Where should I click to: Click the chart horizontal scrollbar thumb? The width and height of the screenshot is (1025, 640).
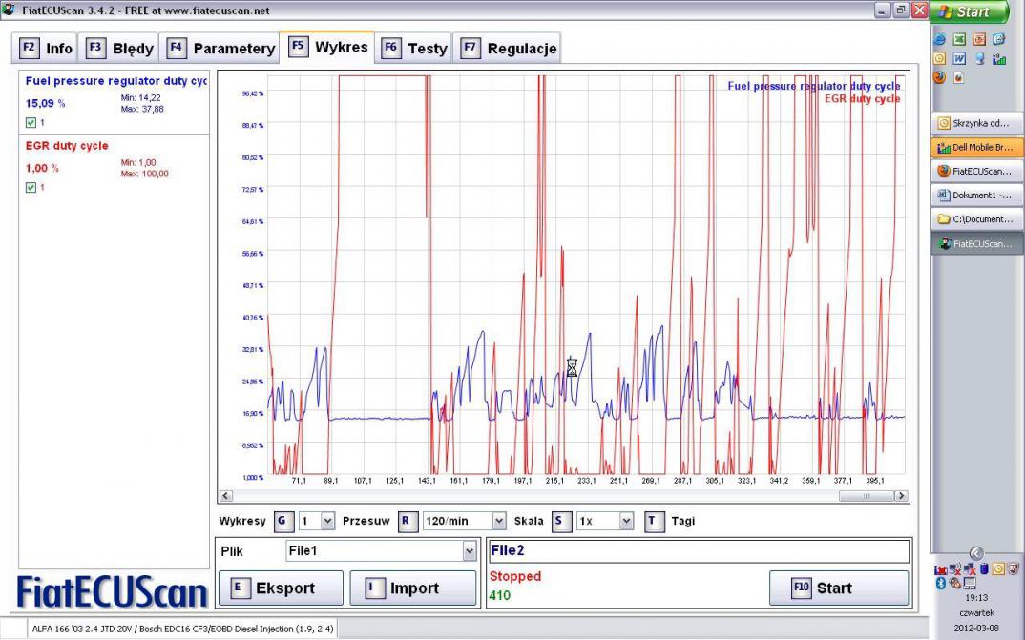(x=867, y=496)
